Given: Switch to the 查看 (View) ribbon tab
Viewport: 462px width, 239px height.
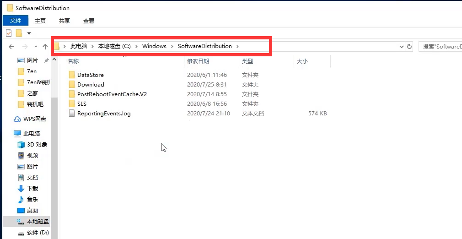Looking at the screenshot, I should click(88, 21).
